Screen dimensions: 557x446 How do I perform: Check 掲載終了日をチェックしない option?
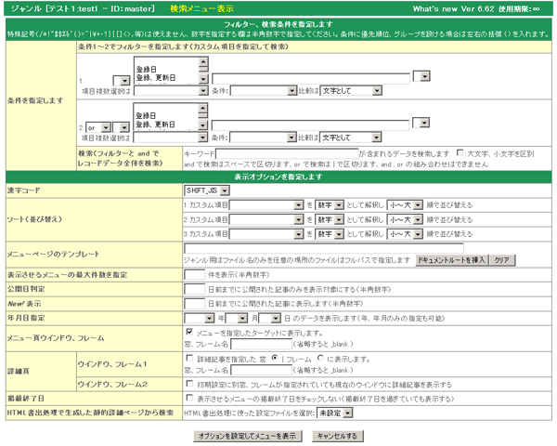(x=189, y=398)
